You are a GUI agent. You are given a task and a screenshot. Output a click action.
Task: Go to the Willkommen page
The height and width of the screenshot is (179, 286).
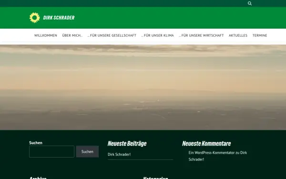(x=46, y=35)
